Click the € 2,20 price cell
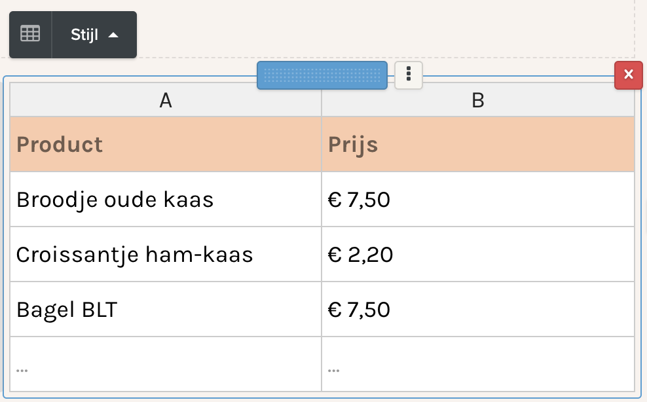Viewport: 647px width, 402px height. pos(478,254)
